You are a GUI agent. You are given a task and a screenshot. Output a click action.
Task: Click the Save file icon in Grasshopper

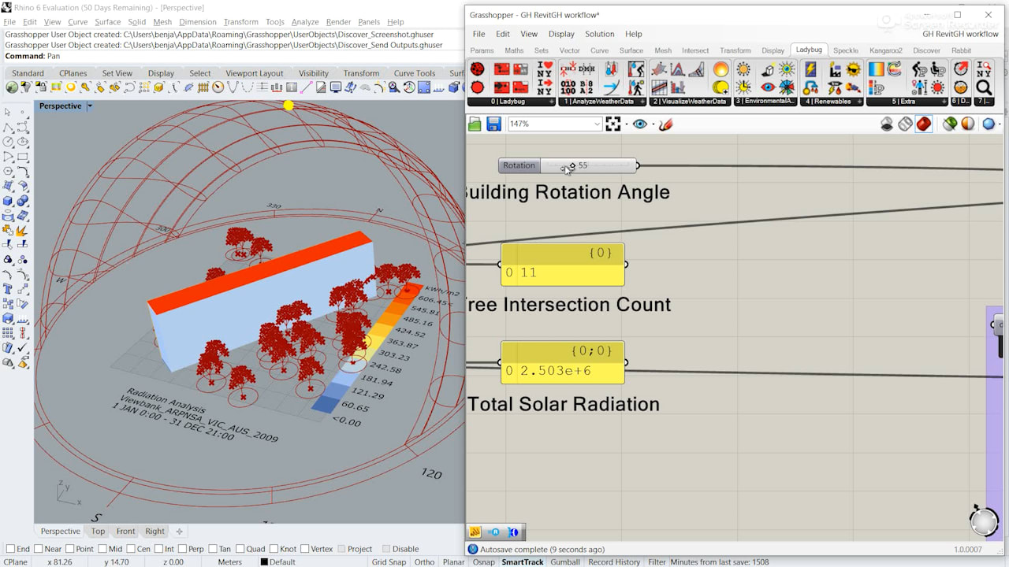[493, 124]
